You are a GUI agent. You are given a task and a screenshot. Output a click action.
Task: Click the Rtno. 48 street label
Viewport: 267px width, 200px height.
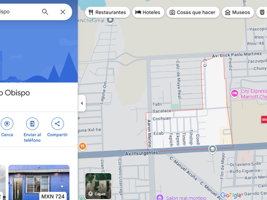point(256,43)
